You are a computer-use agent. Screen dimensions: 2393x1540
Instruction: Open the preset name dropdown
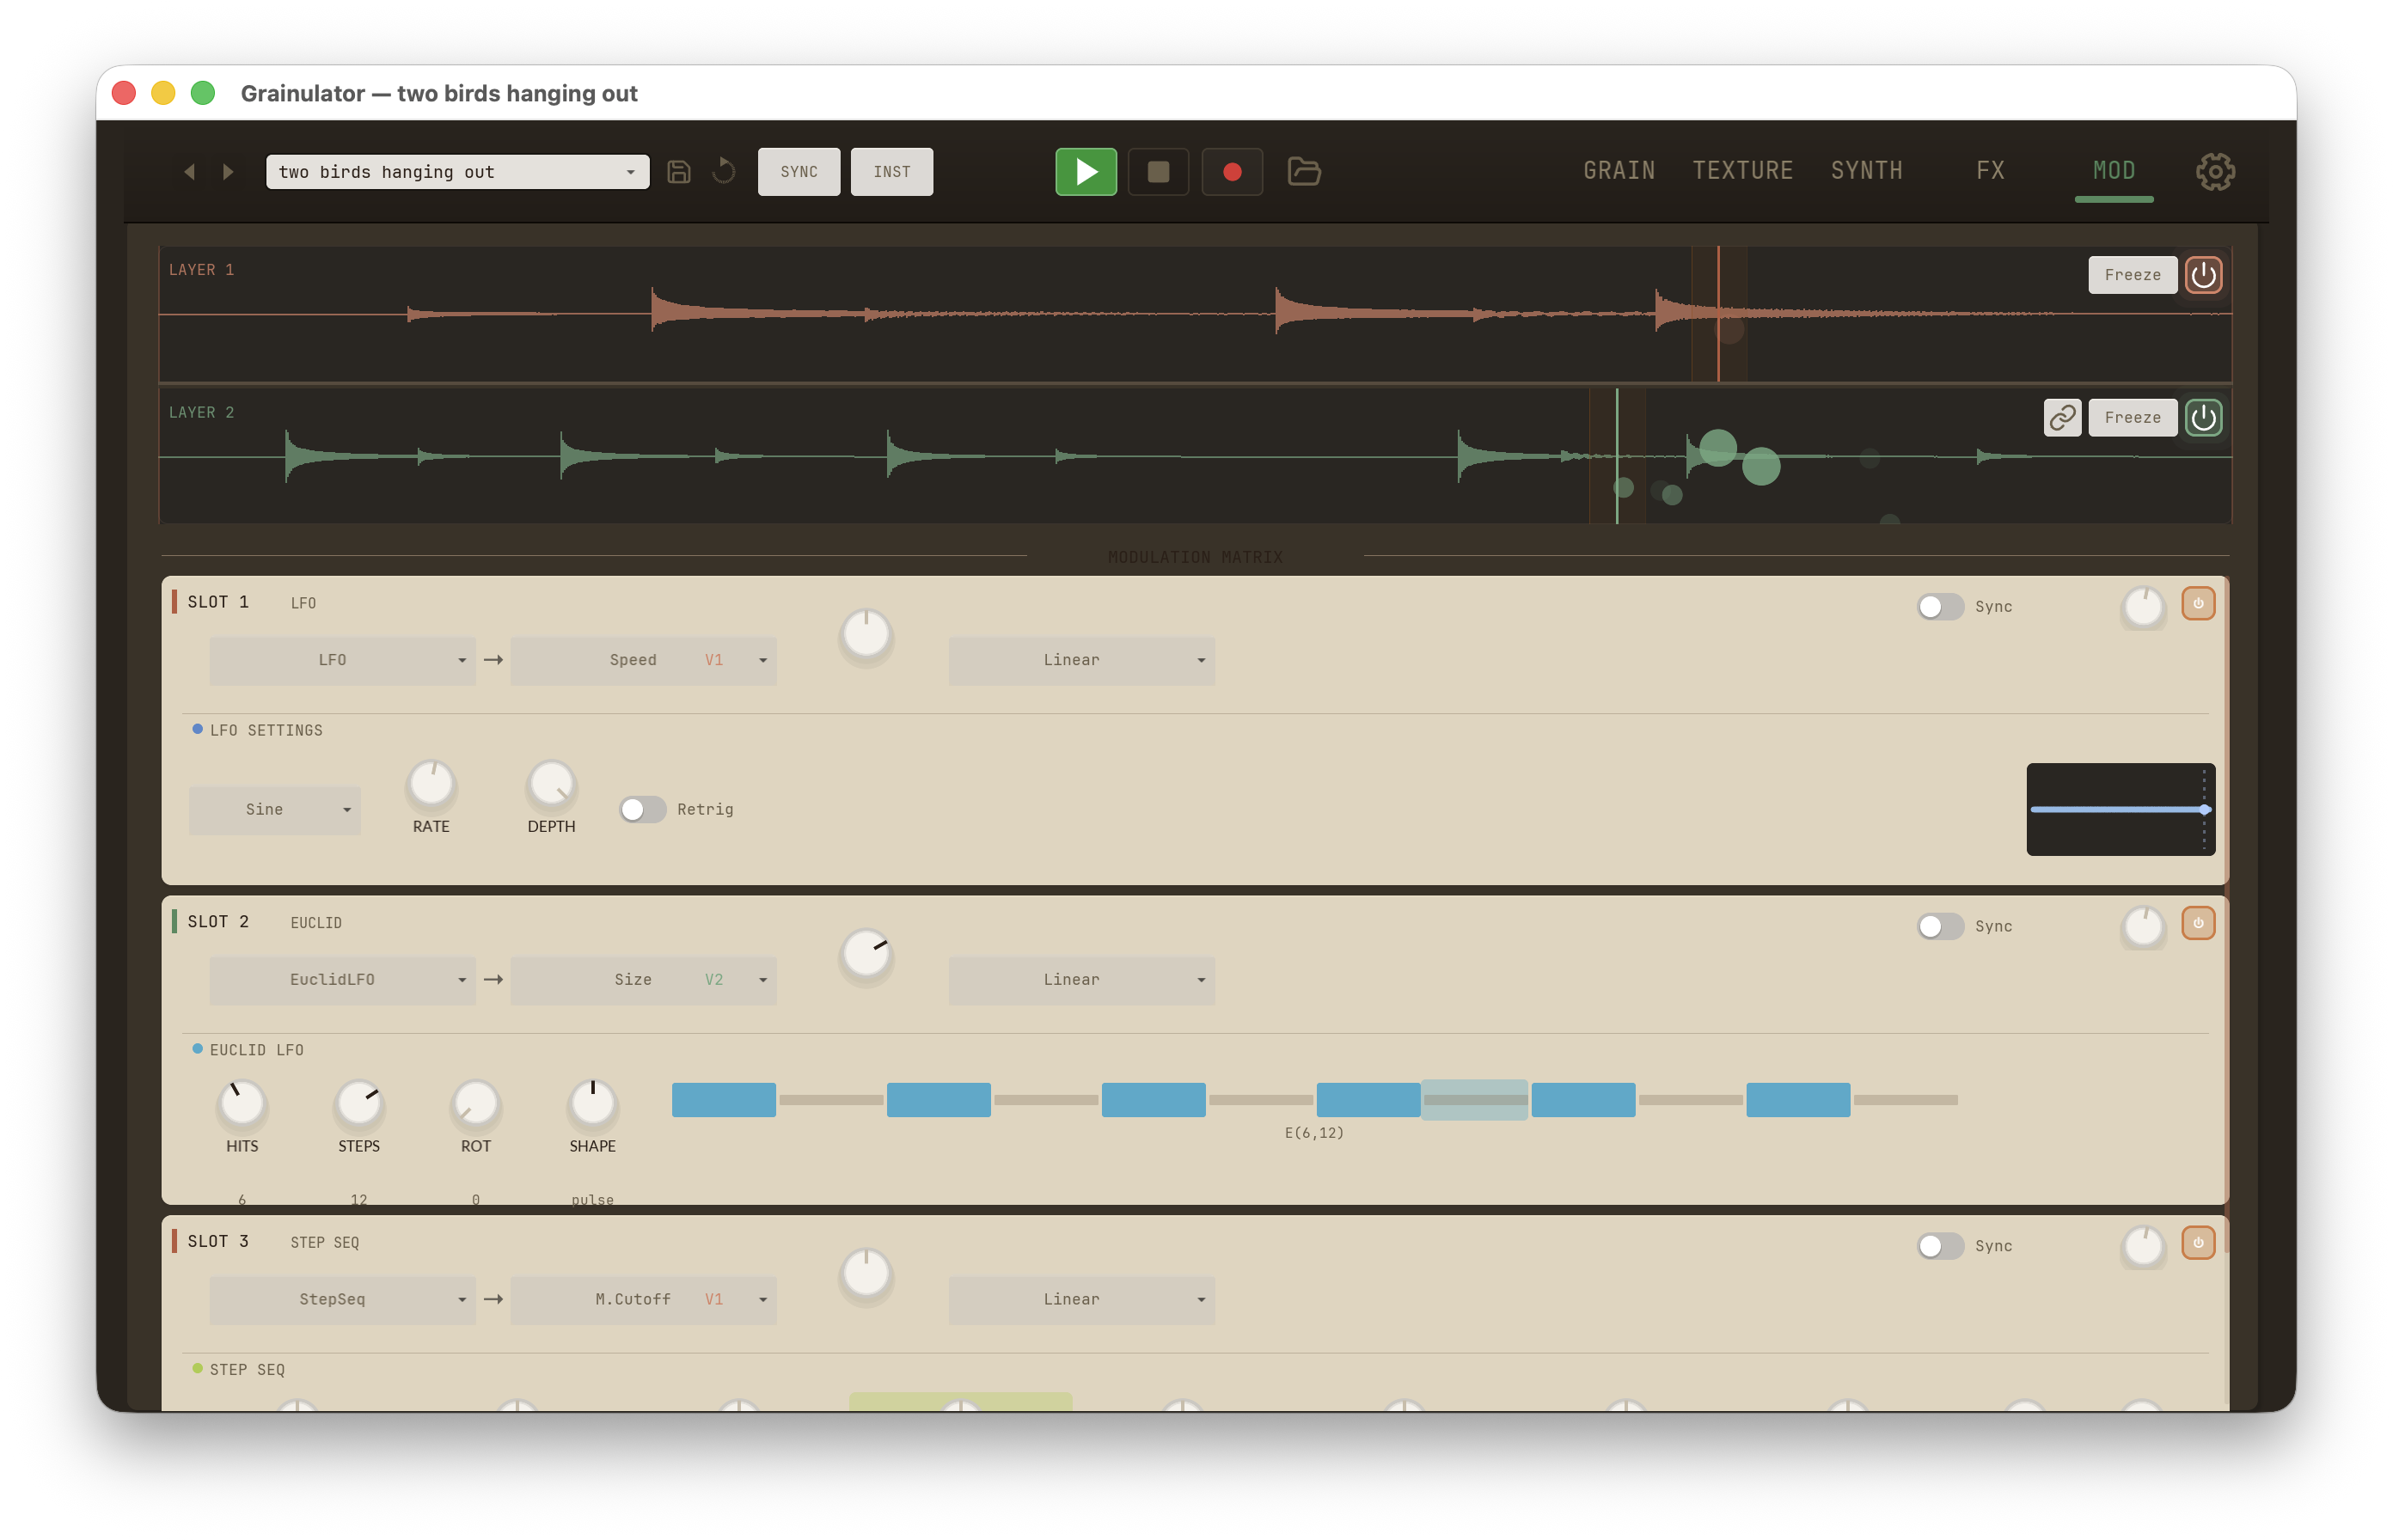[x=457, y=172]
